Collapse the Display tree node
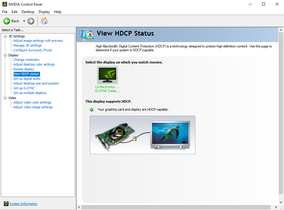 (x=5, y=55)
